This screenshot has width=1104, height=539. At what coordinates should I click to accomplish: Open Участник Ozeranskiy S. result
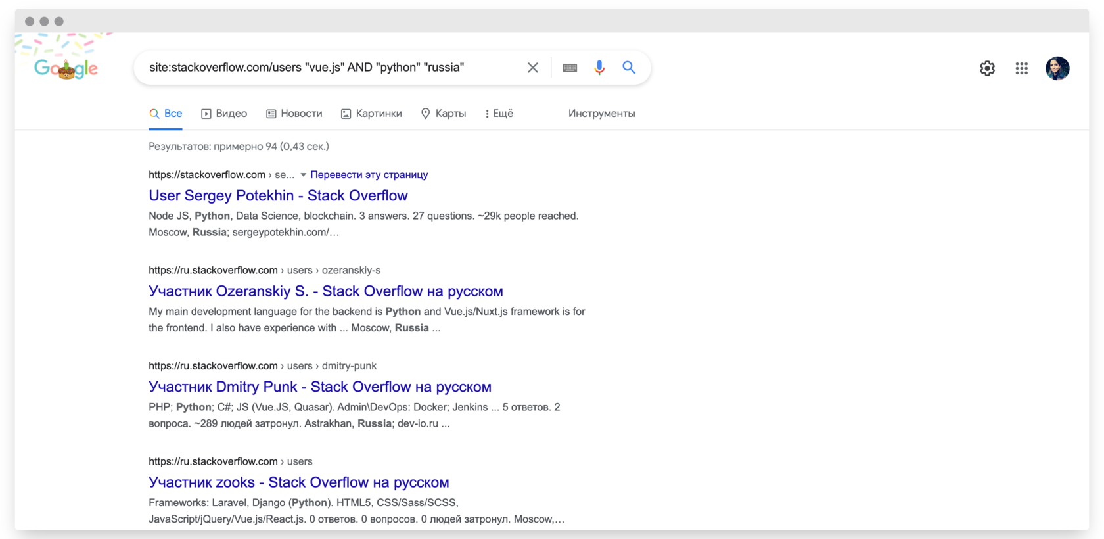(326, 291)
